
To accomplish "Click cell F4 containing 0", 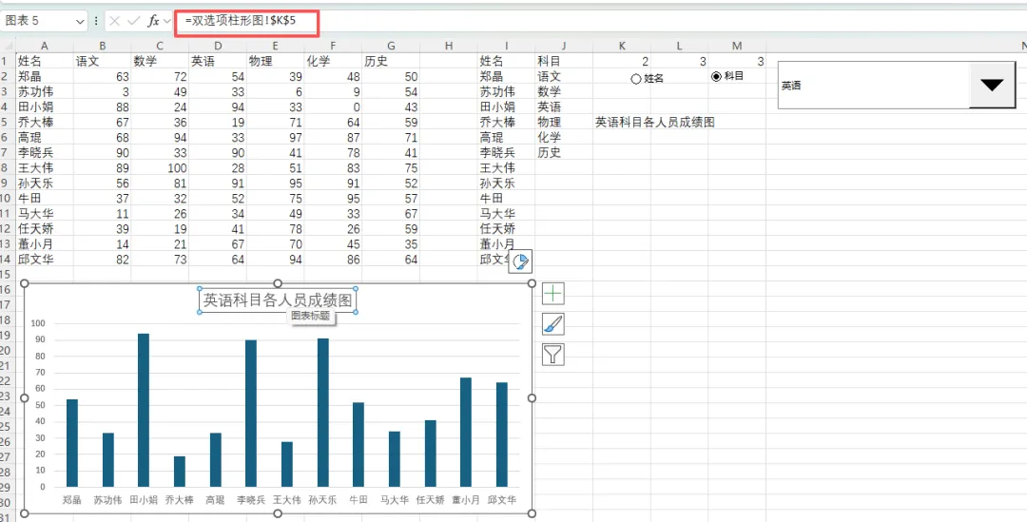I will pyautogui.click(x=333, y=106).
